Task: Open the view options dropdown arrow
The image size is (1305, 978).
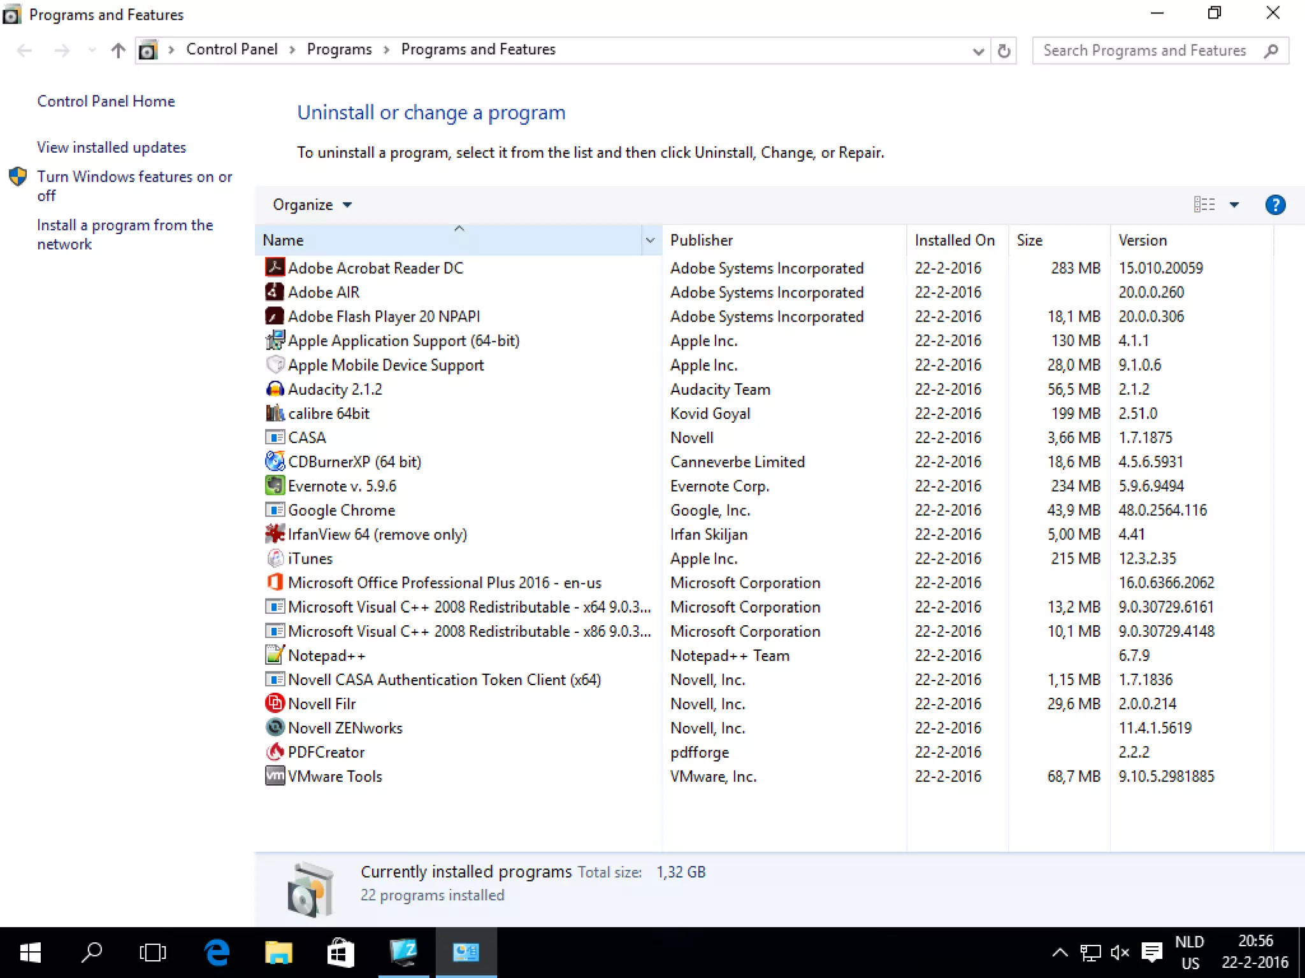Action: point(1234,205)
